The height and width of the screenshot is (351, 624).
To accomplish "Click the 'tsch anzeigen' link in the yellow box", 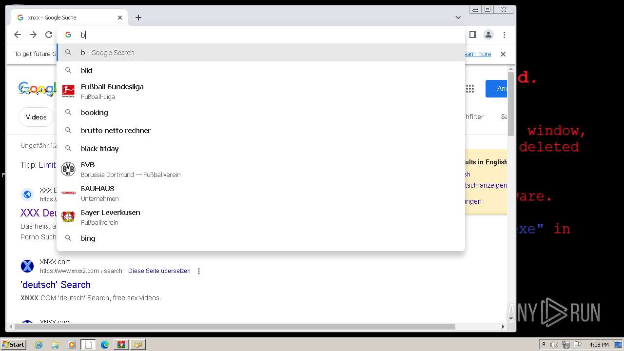I will [486, 185].
